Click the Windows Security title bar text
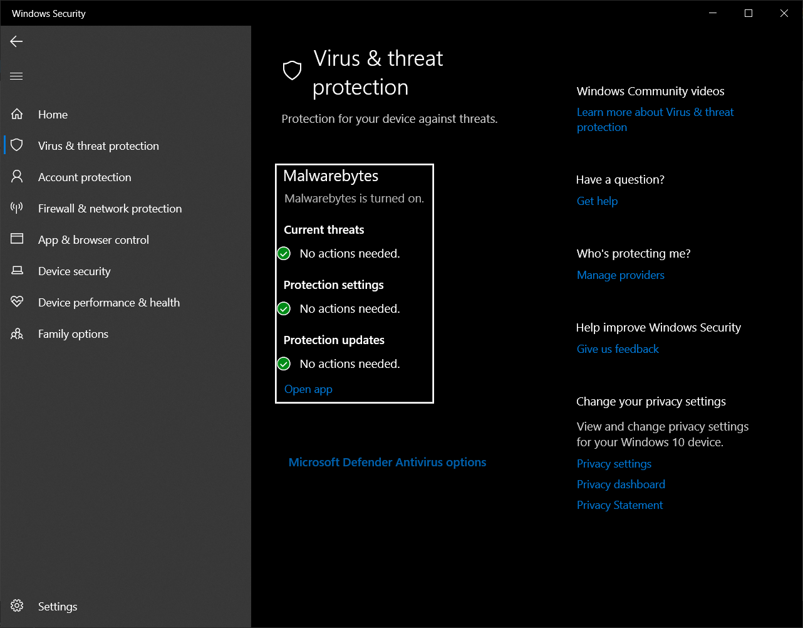The image size is (803, 628). tap(48, 13)
